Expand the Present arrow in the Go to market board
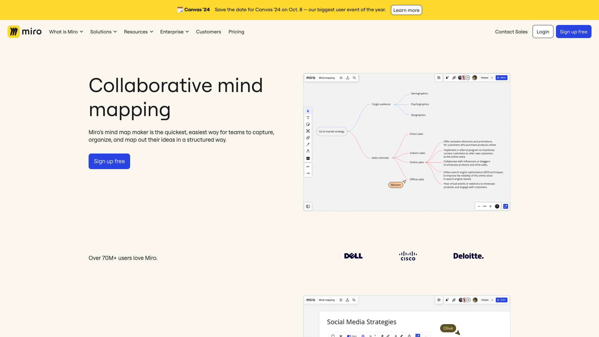The width and height of the screenshot is (599, 337). pos(492,78)
